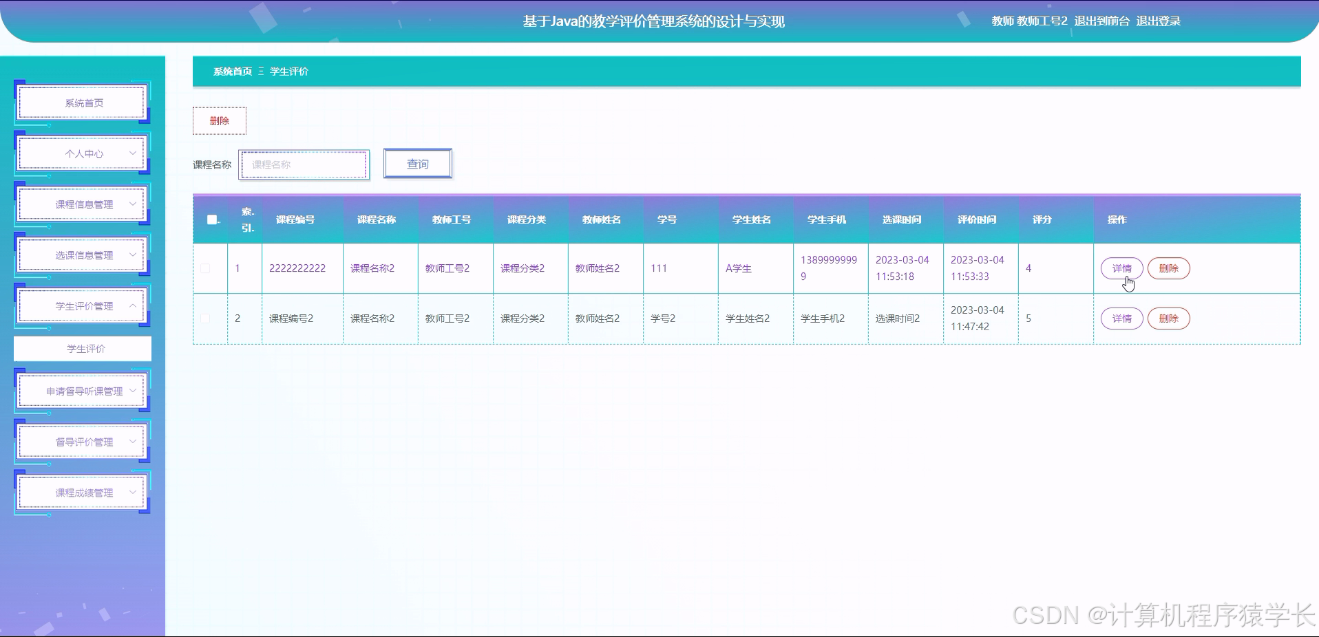Expand the 选课信息管理 chevron
The height and width of the screenshot is (637, 1319).
(x=133, y=255)
